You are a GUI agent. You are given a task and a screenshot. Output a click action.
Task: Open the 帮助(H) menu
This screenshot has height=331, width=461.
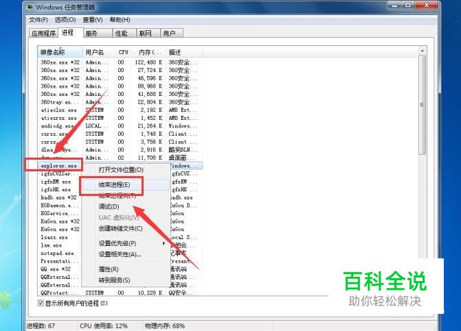point(120,20)
